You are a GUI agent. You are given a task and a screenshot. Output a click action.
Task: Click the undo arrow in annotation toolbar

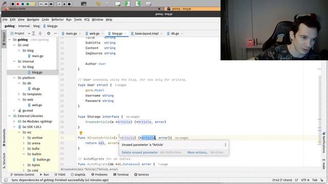[x=98, y=4]
